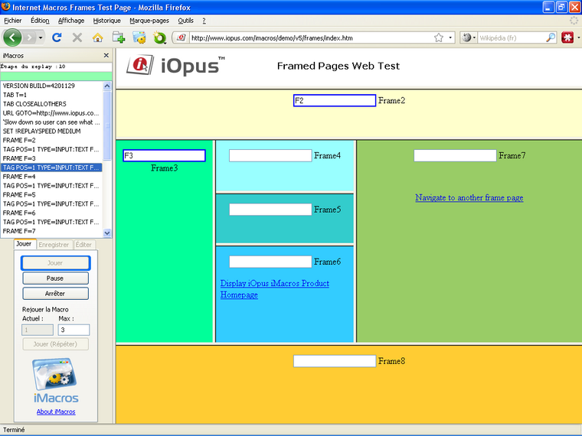Click the Frame3 text input
The image size is (582, 436).
pos(164,155)
